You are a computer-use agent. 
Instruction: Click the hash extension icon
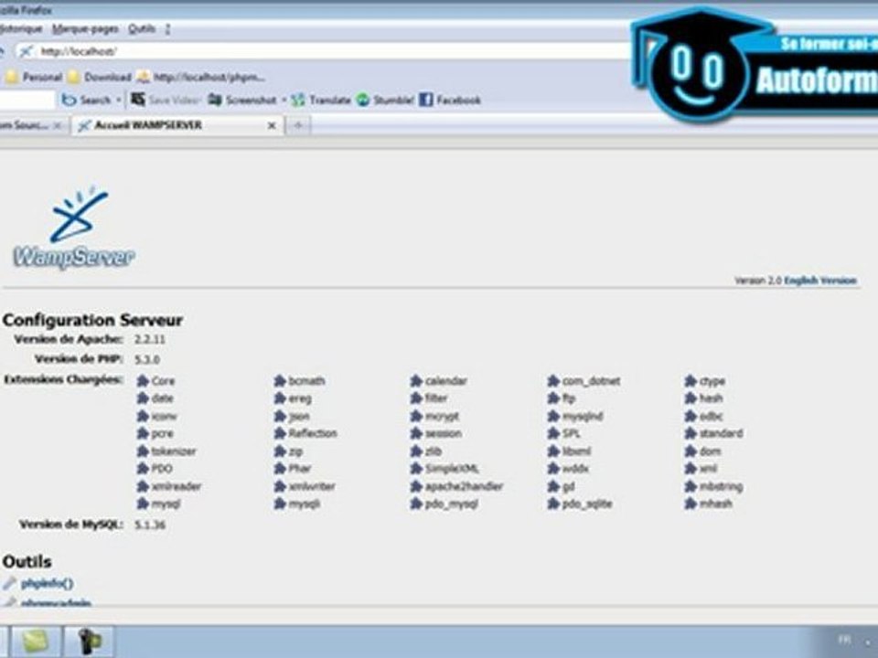point(691,398)
